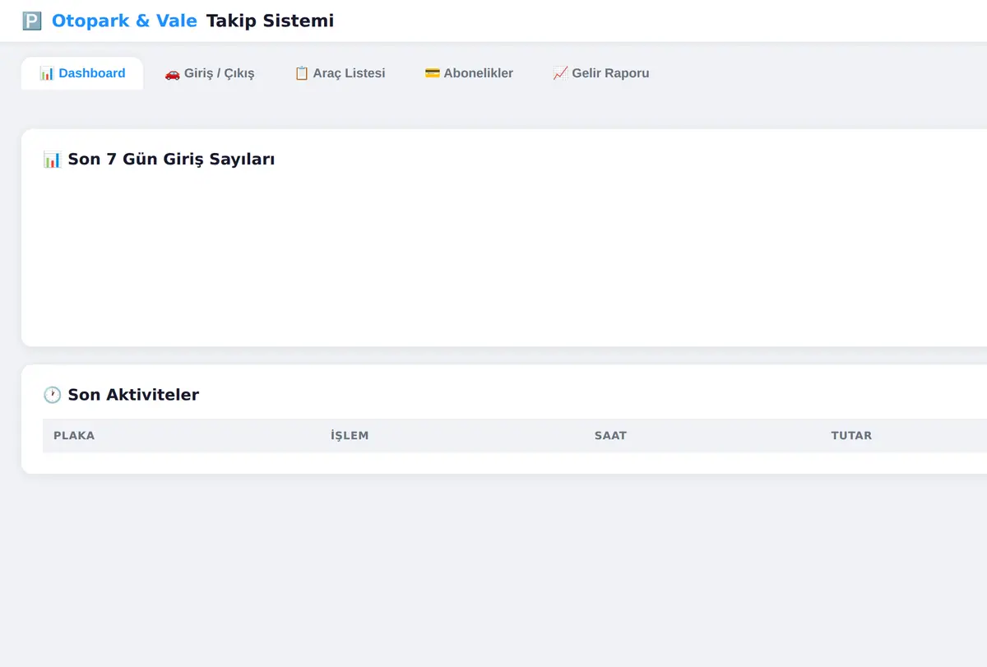The height and width of the screenshot is (667, 987).
Task: Click the Takip Sistemi title text
Action: [x=271, y=21]
